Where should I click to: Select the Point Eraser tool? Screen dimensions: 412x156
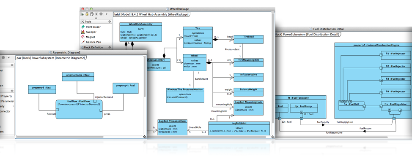pyautogui.click(x=91, y=27)
